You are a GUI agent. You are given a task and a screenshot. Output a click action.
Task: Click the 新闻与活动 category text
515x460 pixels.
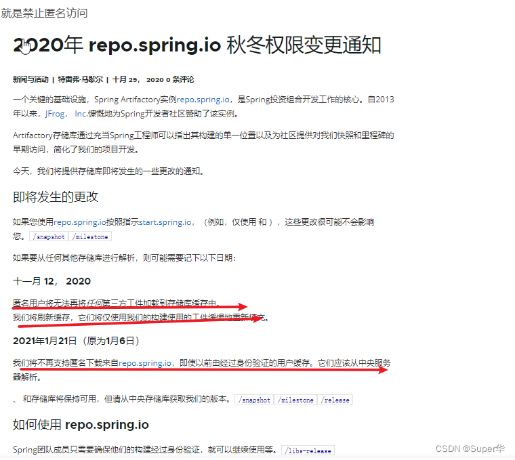[30, 79]
